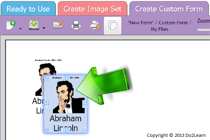
Task: Click the New Form page icon
Action: pos(11,25)
